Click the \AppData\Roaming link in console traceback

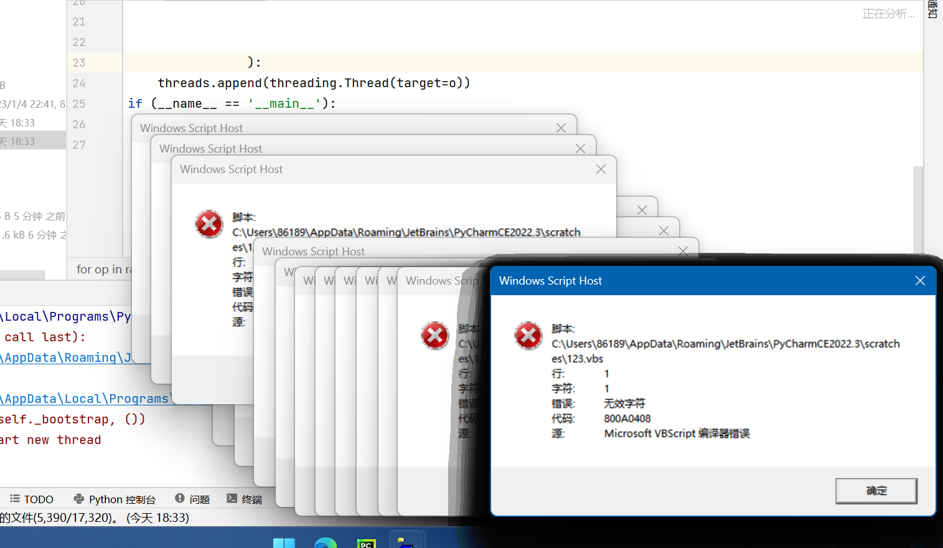click(66, 357)
